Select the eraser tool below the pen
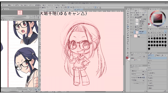168x94 pixels. (x=128, y=29)
